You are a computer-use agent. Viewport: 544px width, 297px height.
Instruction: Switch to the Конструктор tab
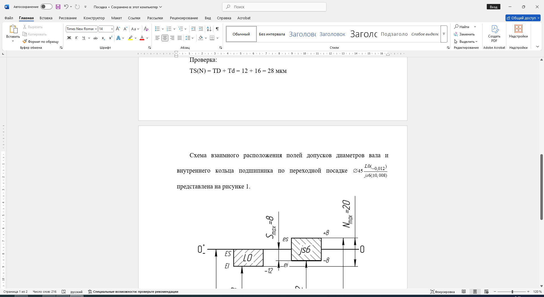tap(94, 18)
